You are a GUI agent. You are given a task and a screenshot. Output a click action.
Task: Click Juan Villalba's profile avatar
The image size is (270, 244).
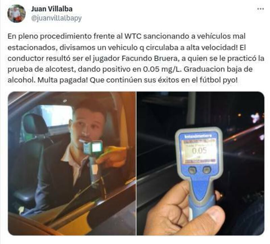(x=16, y=14)
